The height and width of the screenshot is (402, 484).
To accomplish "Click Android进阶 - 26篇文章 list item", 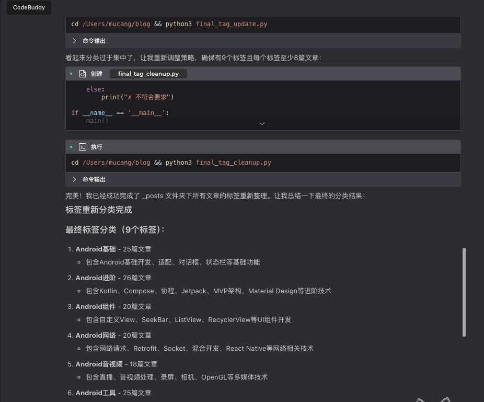I will (113, 278).
